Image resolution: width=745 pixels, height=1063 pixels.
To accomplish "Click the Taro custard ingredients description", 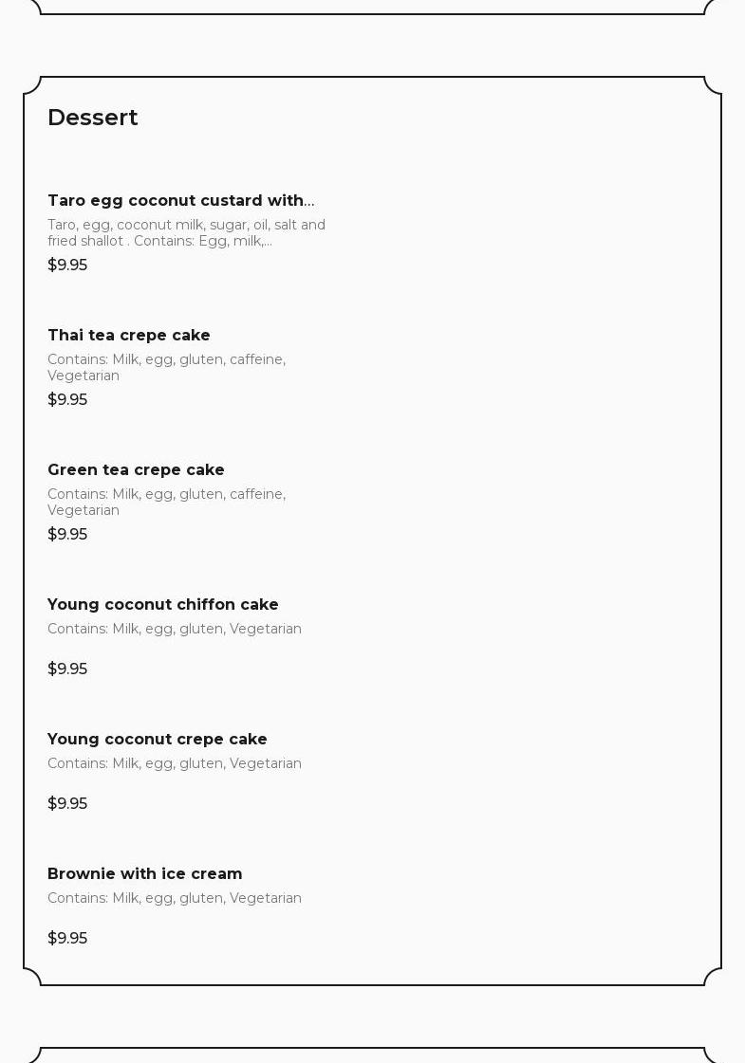I will 186,233.
